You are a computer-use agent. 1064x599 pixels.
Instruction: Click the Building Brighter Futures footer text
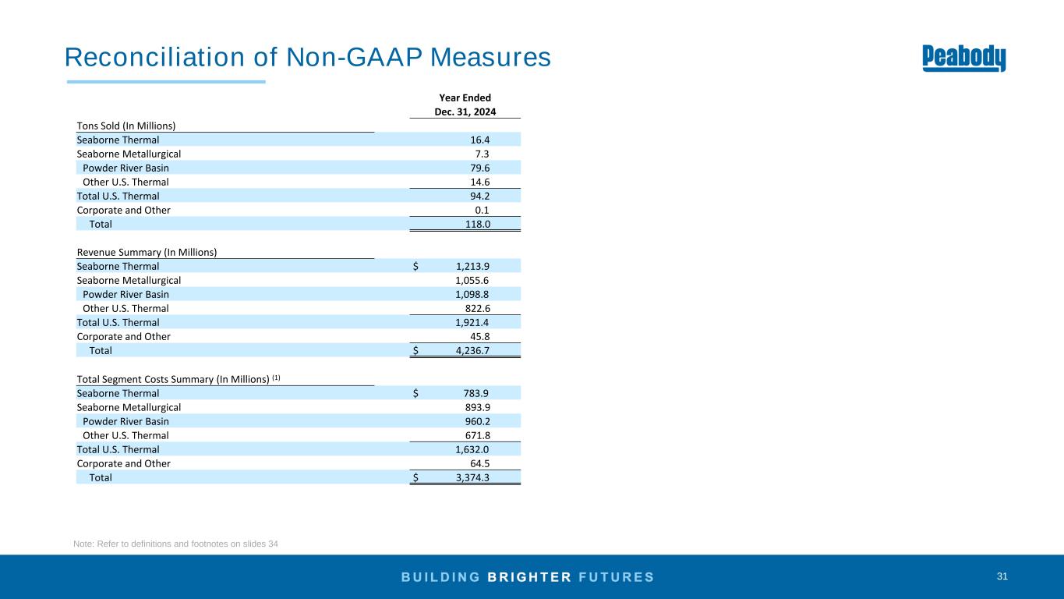point(528,577)
